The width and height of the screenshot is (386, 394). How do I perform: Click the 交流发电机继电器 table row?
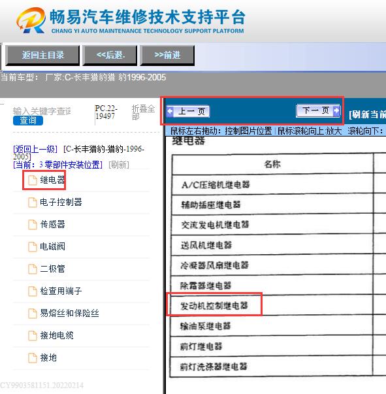tap(272, 225)
